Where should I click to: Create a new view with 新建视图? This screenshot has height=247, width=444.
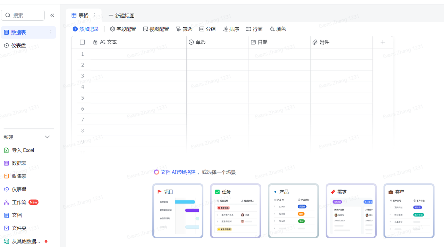121,16
